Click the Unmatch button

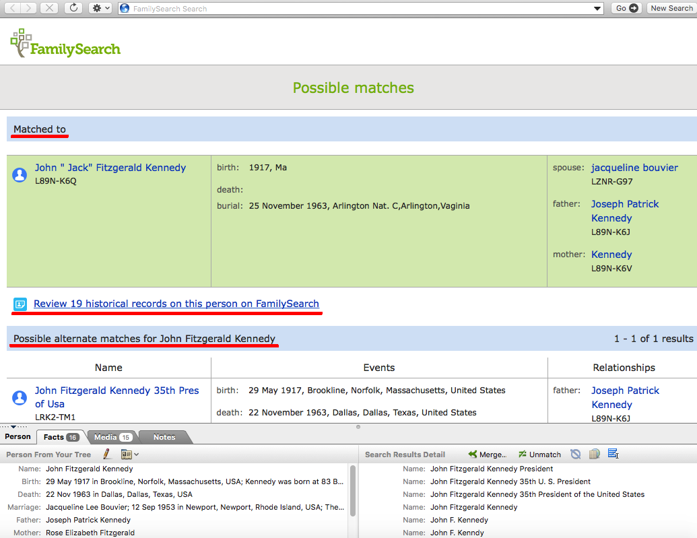tap(539, 455)
